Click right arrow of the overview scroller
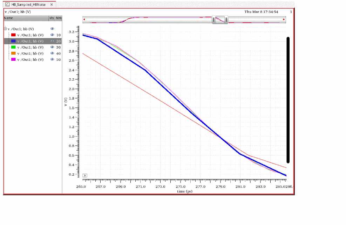 click(x=284, y=20)
